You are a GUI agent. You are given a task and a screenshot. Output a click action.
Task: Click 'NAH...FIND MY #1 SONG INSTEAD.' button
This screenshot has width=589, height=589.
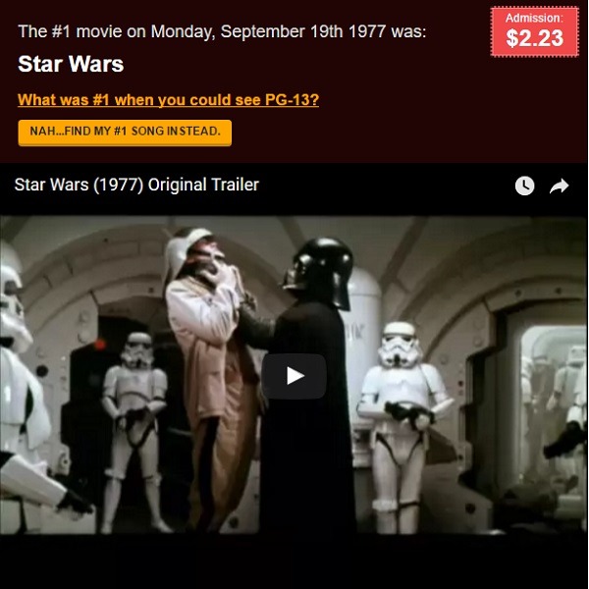(x=125, y=133)
